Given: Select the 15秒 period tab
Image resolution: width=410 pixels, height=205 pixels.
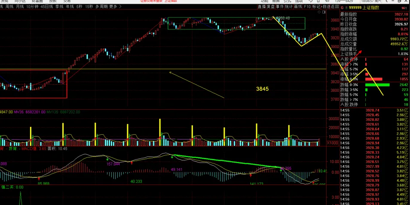Looking at the screenshot, I should point(89,6).
